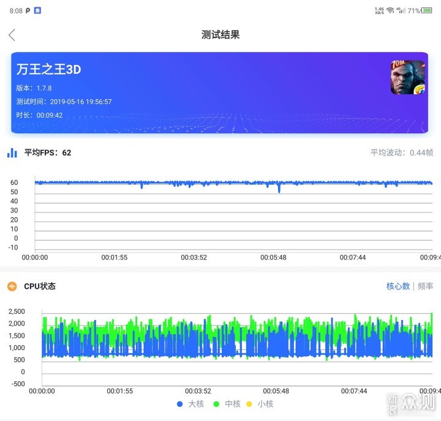Image resolution: width=441 pixels, height=421 pixels.
Task: Tap the 2,500 value on CPU chart axis
Action: [17, 311]
